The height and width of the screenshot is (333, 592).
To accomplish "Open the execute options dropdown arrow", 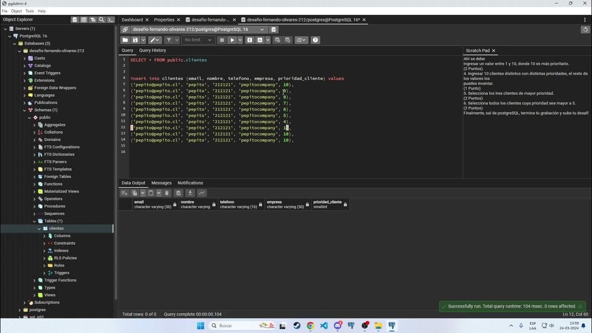I will (240, 40).
